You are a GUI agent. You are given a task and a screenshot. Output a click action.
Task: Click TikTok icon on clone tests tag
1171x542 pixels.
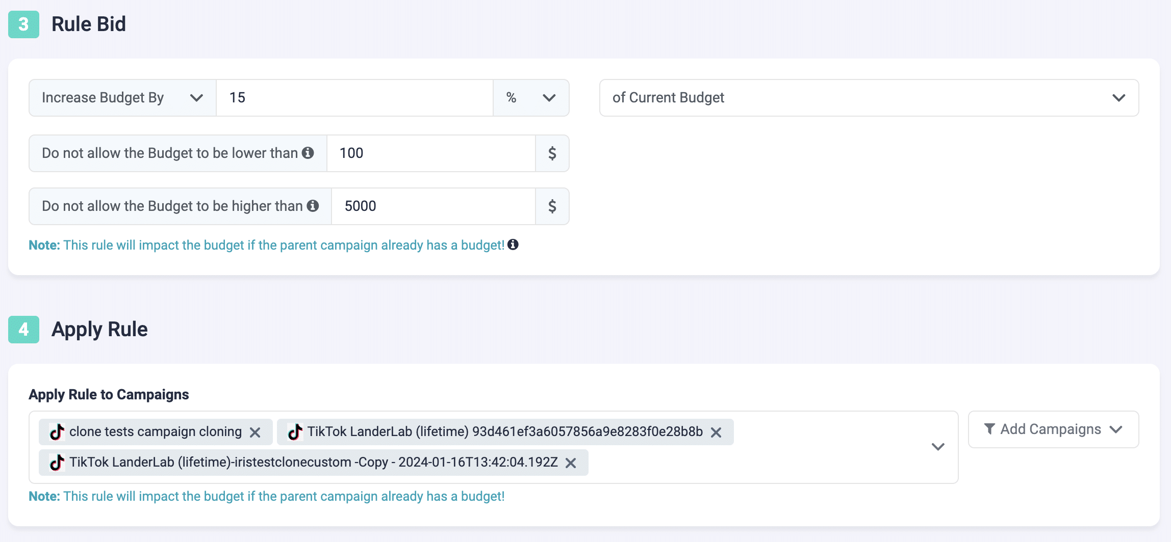coord(57,432)
